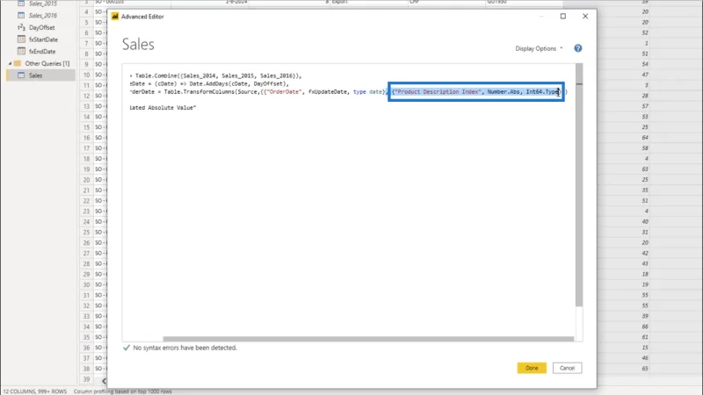
Task: Click value 64 in the right column
Action: [x=645, y=138]
